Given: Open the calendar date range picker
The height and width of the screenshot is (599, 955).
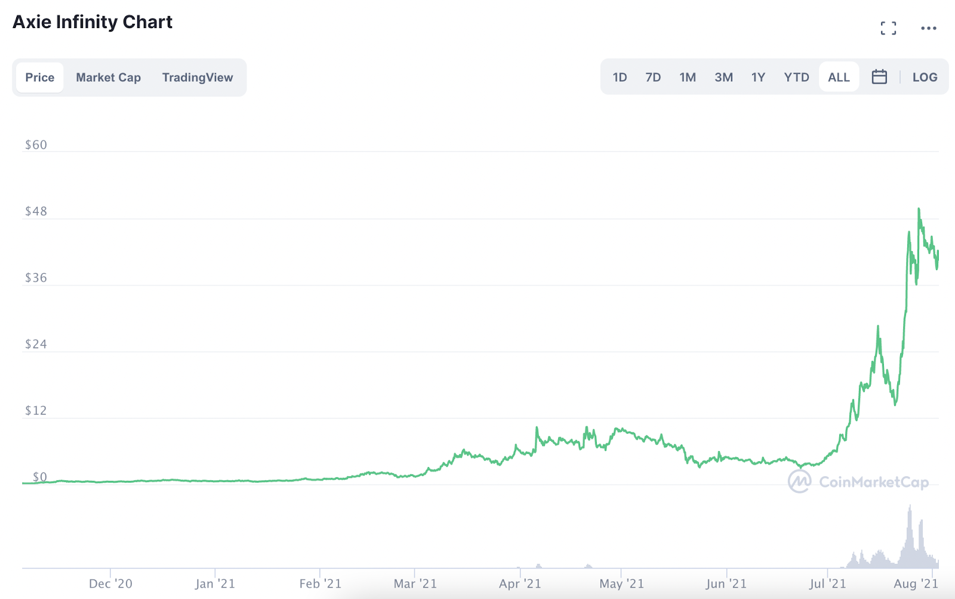Looking at the screenshot, I should click(879, 77).
